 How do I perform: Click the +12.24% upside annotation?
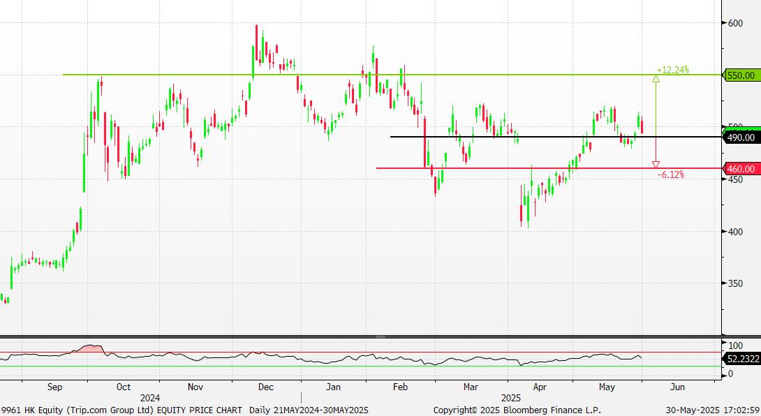[x=672, y=70]
